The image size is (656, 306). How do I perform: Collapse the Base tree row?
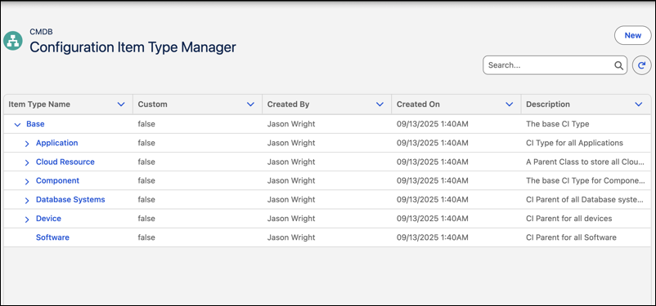click(x=17, y=124)
